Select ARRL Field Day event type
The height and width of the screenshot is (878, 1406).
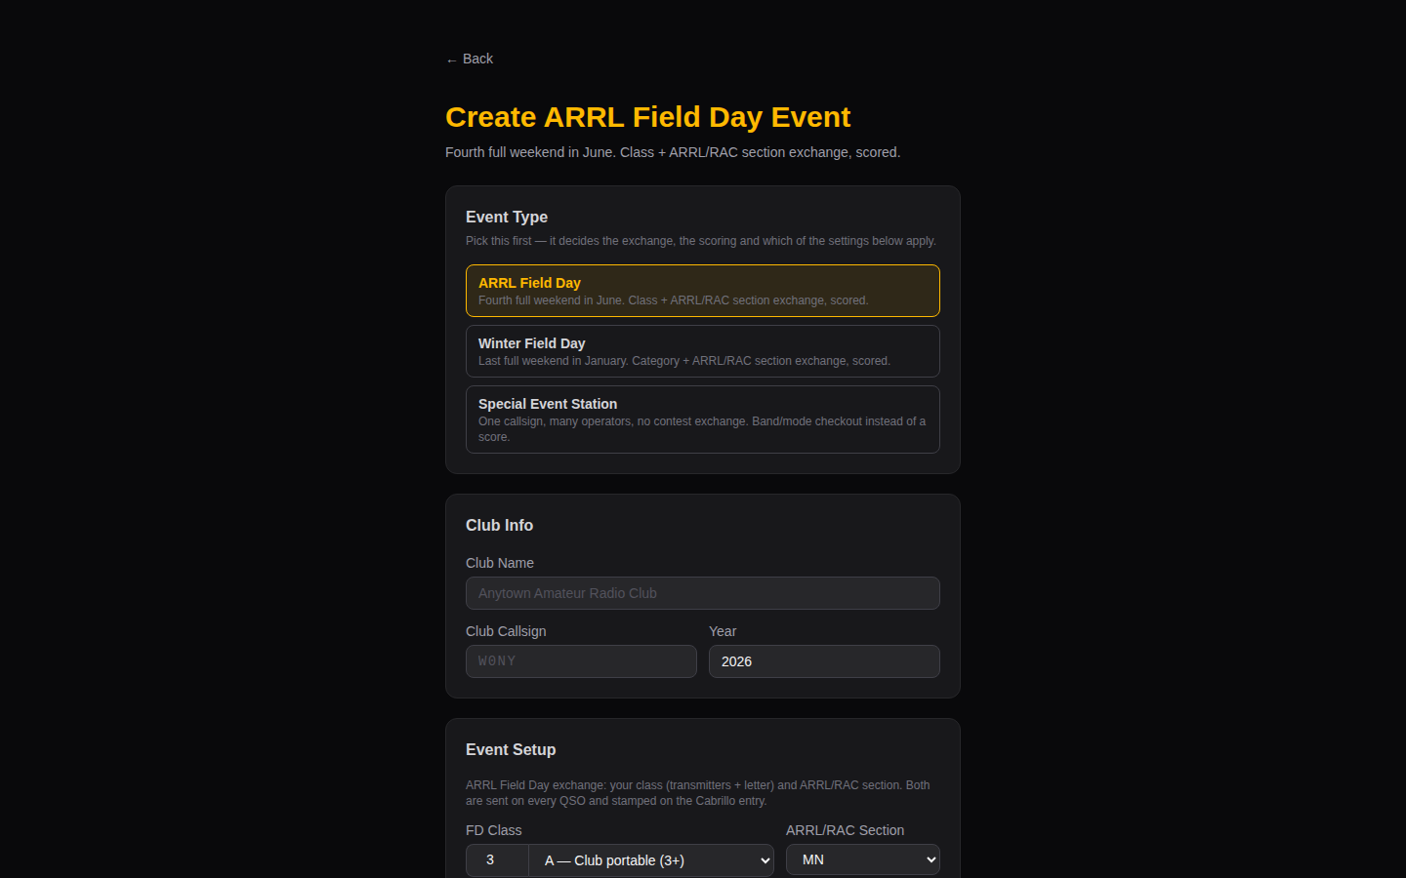(703, 291)
